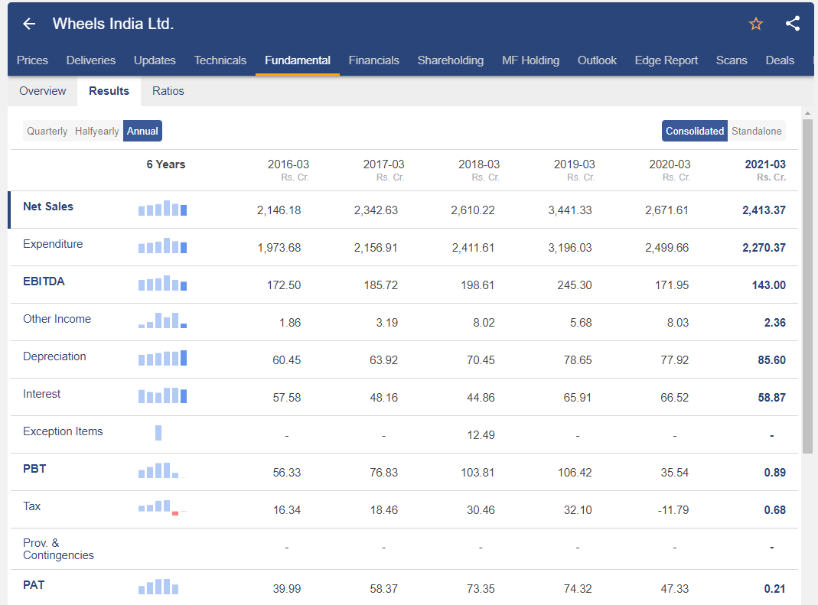Open the Net Sales sparkline chart
Viewport: 818px width, 605px height.
pyautogui.click(x=162, y=208)
